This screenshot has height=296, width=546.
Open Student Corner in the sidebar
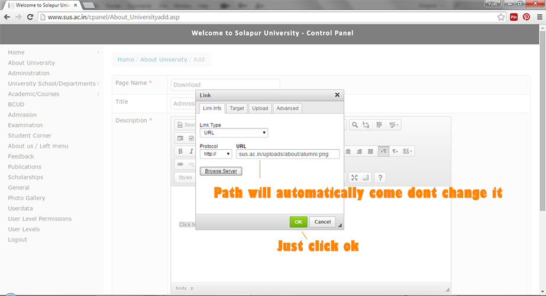30,136
